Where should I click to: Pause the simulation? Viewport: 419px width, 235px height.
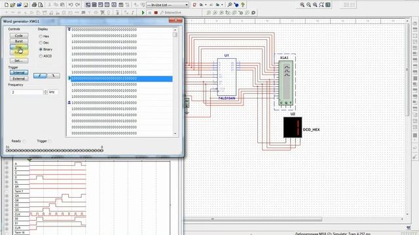click(150, 12)
